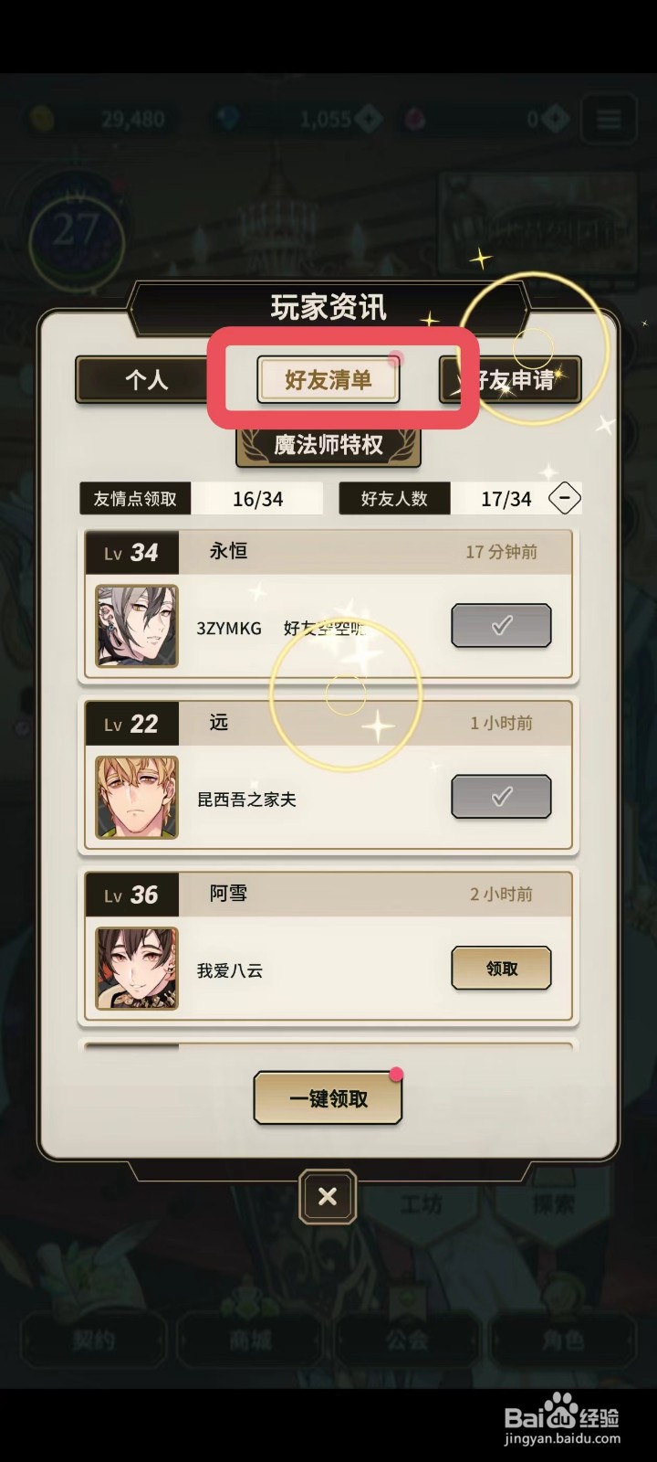View avatar of friend 阿雪

137,969
